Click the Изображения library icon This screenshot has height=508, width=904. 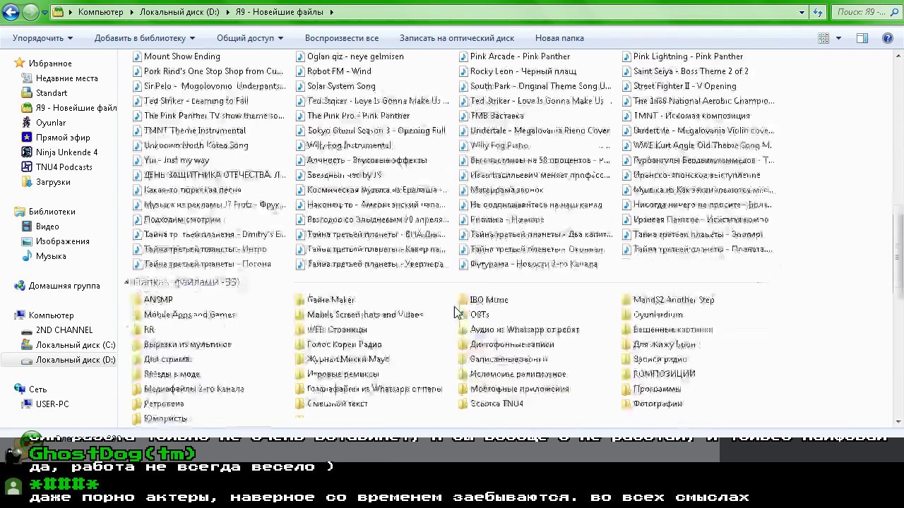point(27,241)
